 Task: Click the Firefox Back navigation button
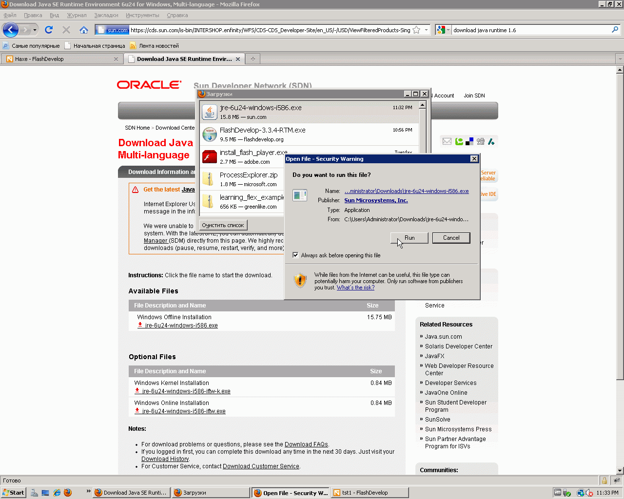point(11,30)
